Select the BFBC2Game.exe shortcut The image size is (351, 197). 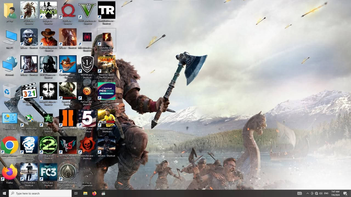[48, 67]
